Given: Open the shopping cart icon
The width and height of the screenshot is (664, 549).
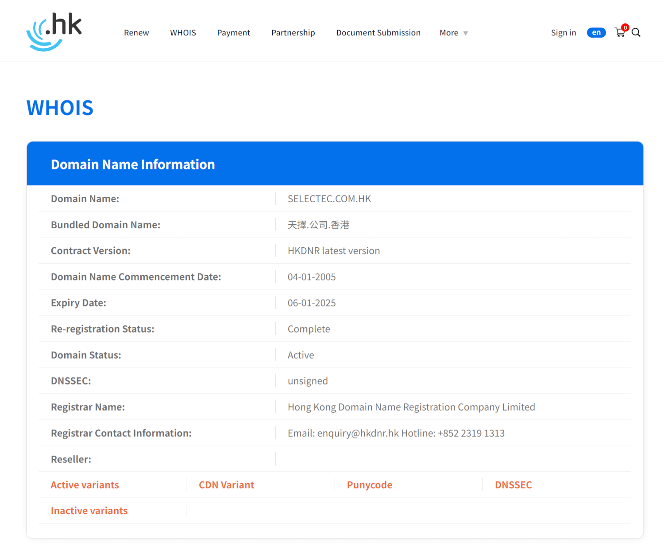Looking at the screenshot, I should click(620, 32).
